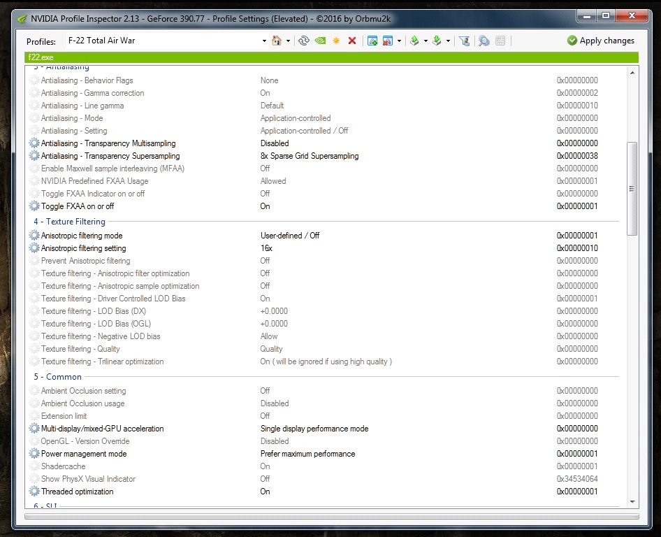
Task: Select NVIDIA Predefined FXAA Usage row
Action: tap(94, 181)
